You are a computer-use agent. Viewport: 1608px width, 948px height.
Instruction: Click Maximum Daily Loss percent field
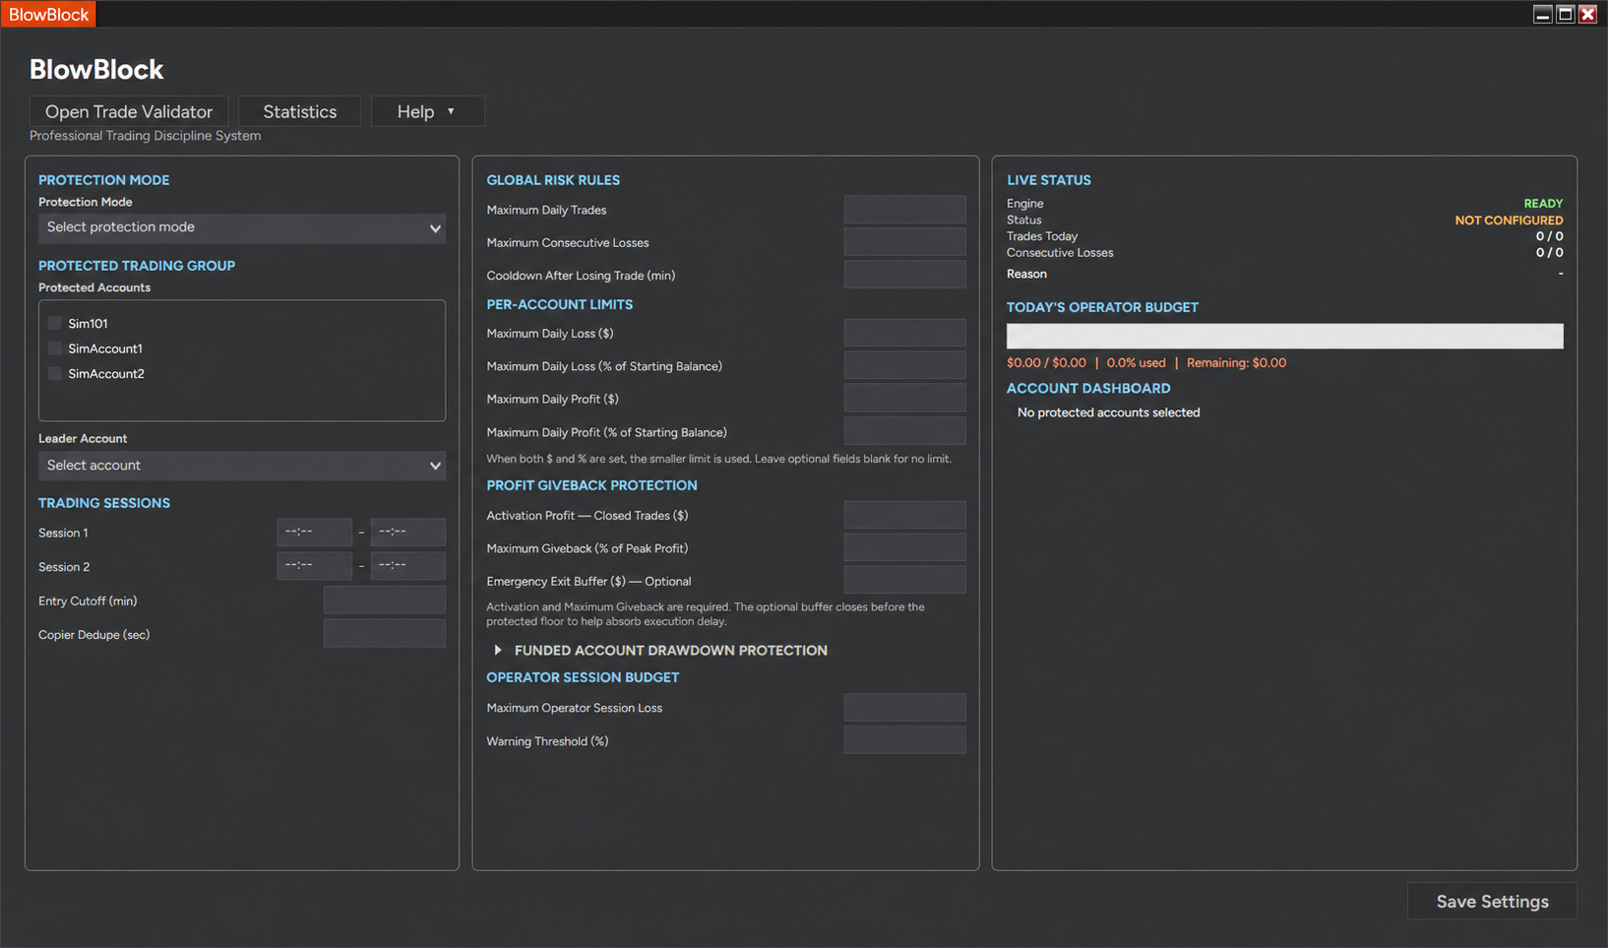[905, 365]
